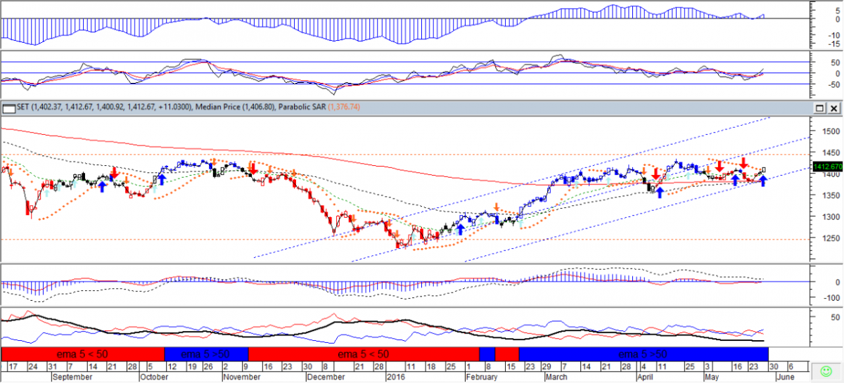Maximize the SET price chart pane
844x383 pixels.
[820, 109]
